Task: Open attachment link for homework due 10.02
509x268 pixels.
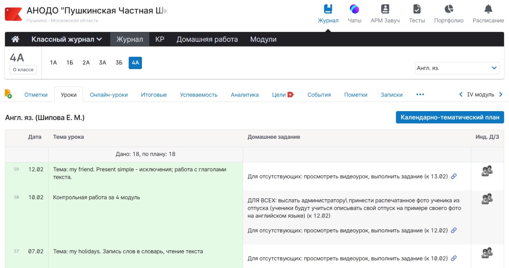Action: pyautogui.click(x=454, y=258)
